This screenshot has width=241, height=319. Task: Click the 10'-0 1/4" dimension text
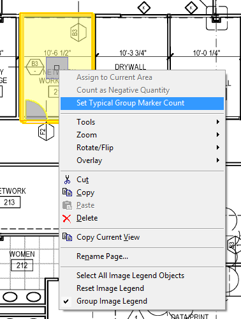pos(207,52)
